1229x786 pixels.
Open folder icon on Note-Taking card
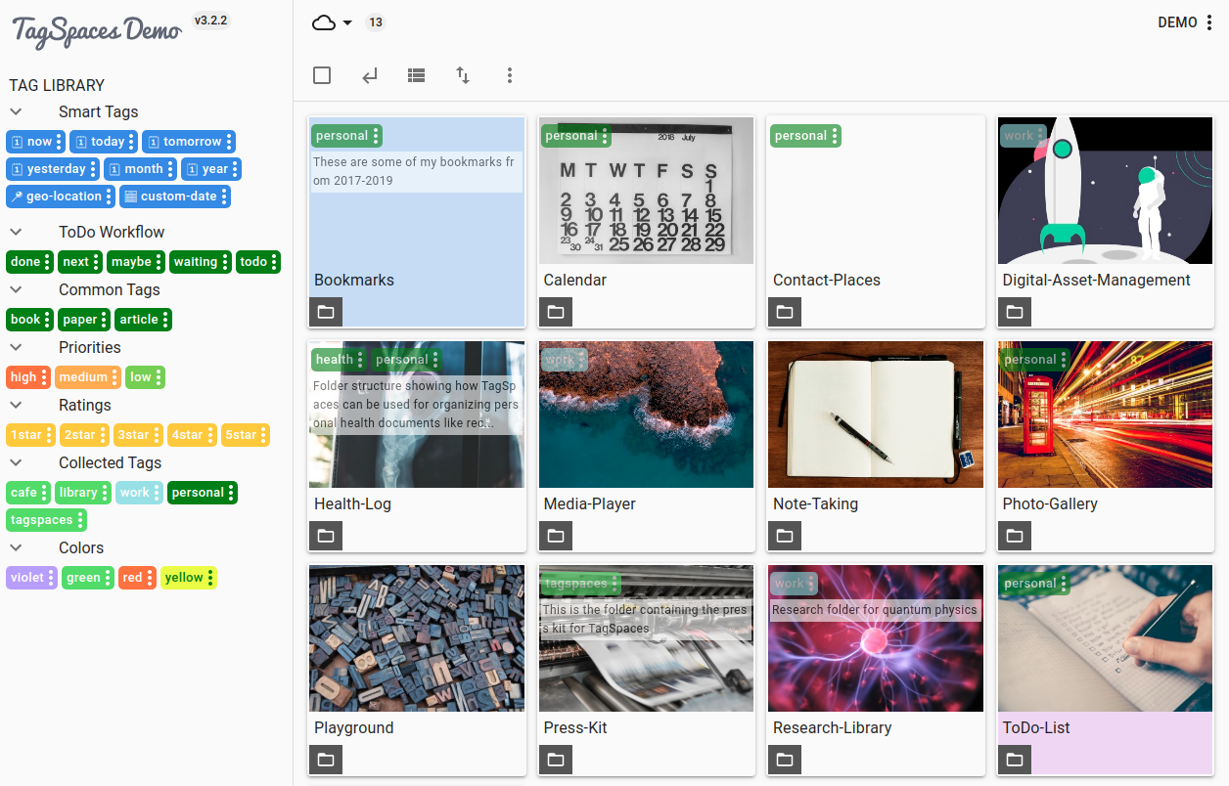pyautogui.click(x=785, y=536)
